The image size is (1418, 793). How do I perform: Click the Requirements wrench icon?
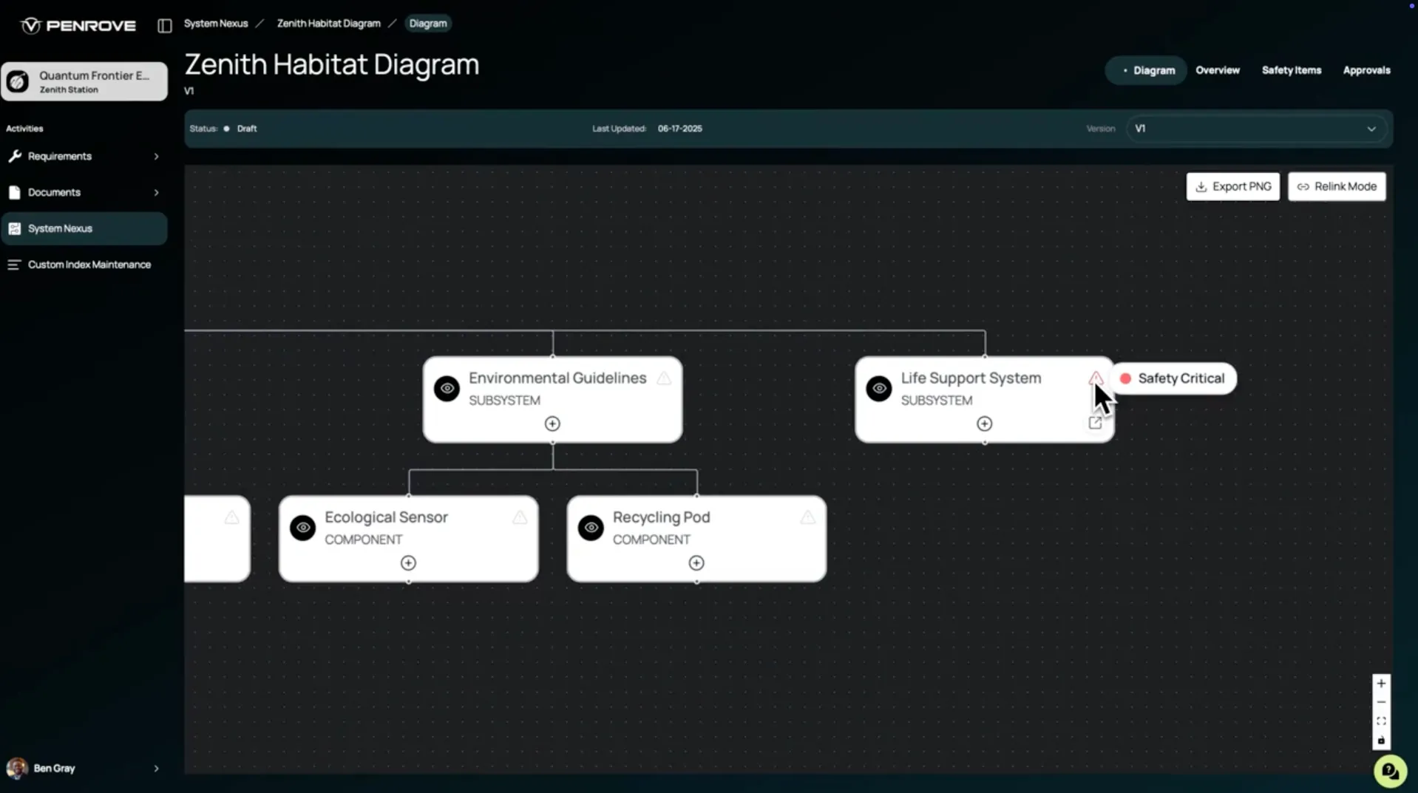pos(14,156)
